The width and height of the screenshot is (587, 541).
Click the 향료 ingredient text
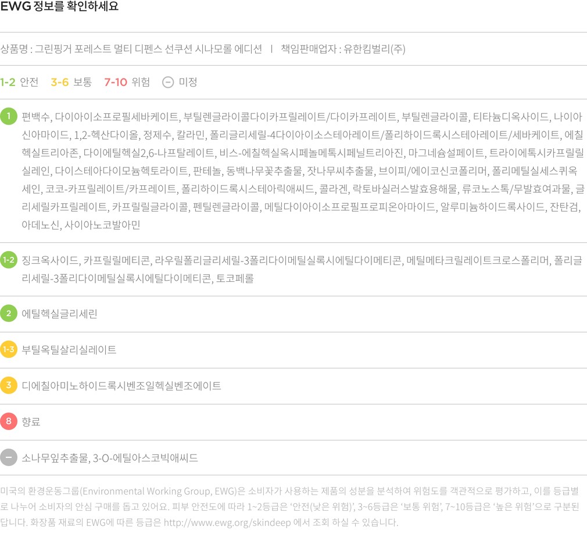coord(31,422)
